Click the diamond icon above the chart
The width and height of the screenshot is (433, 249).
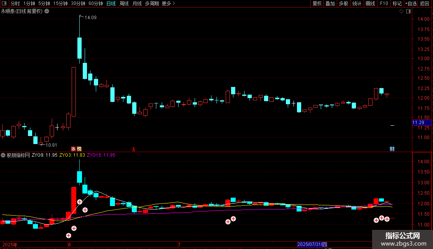pos(401,11)
